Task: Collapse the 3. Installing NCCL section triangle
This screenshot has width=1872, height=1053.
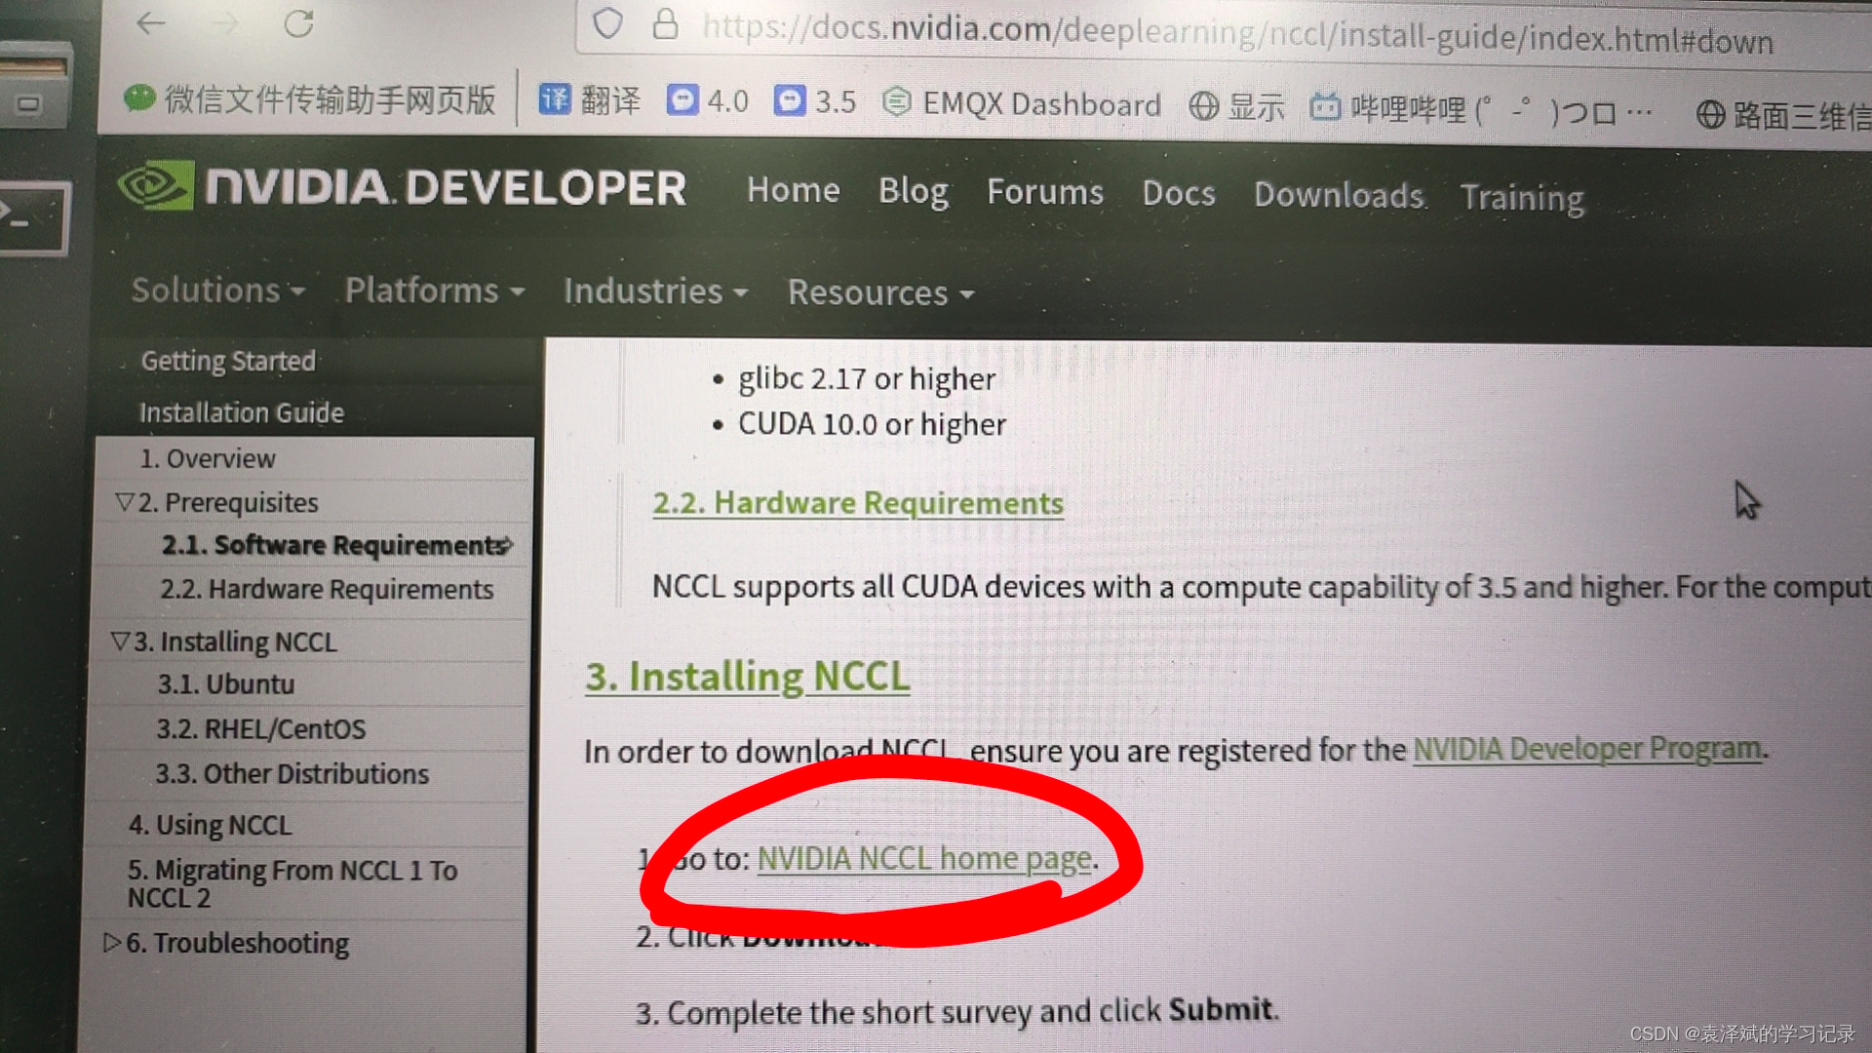Action: coord(121,642)
